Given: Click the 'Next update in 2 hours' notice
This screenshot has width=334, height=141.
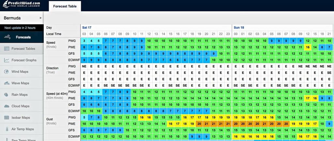Looking at the screenshot, I should coord(20,28).
